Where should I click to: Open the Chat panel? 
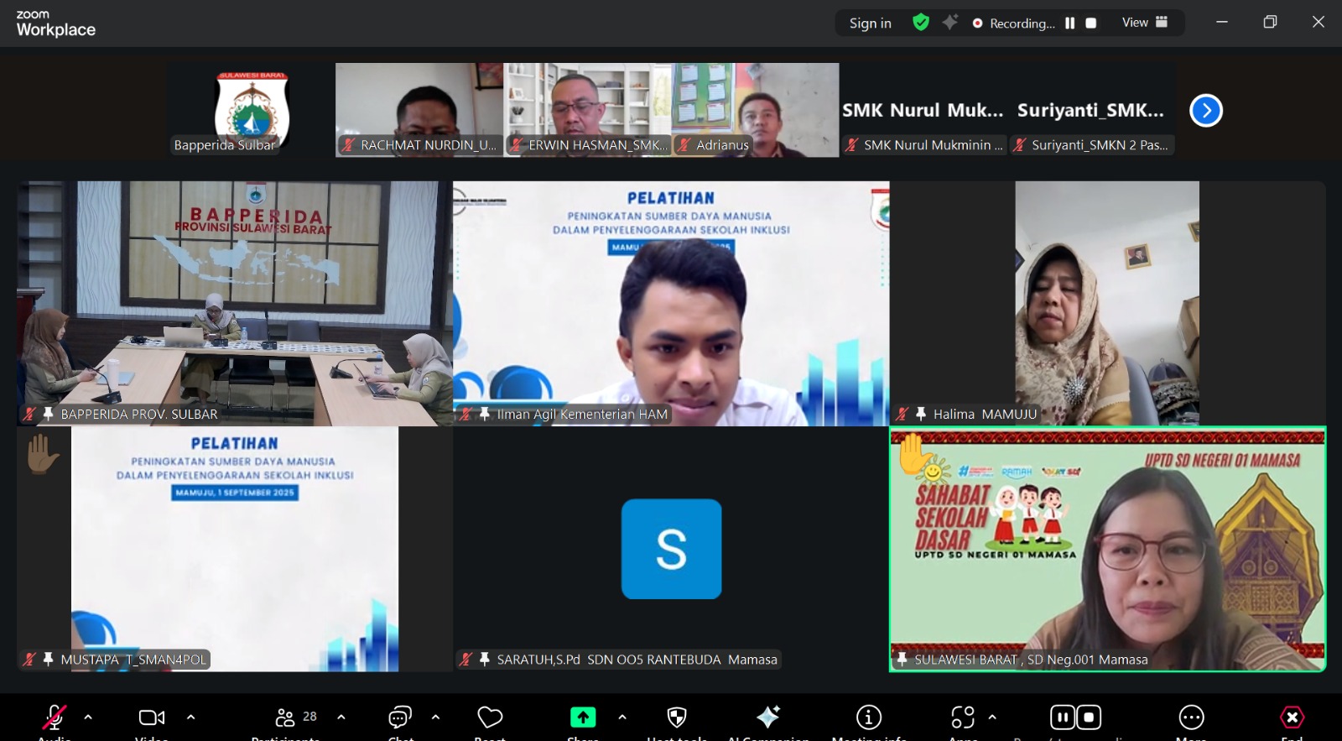point(399,718)
